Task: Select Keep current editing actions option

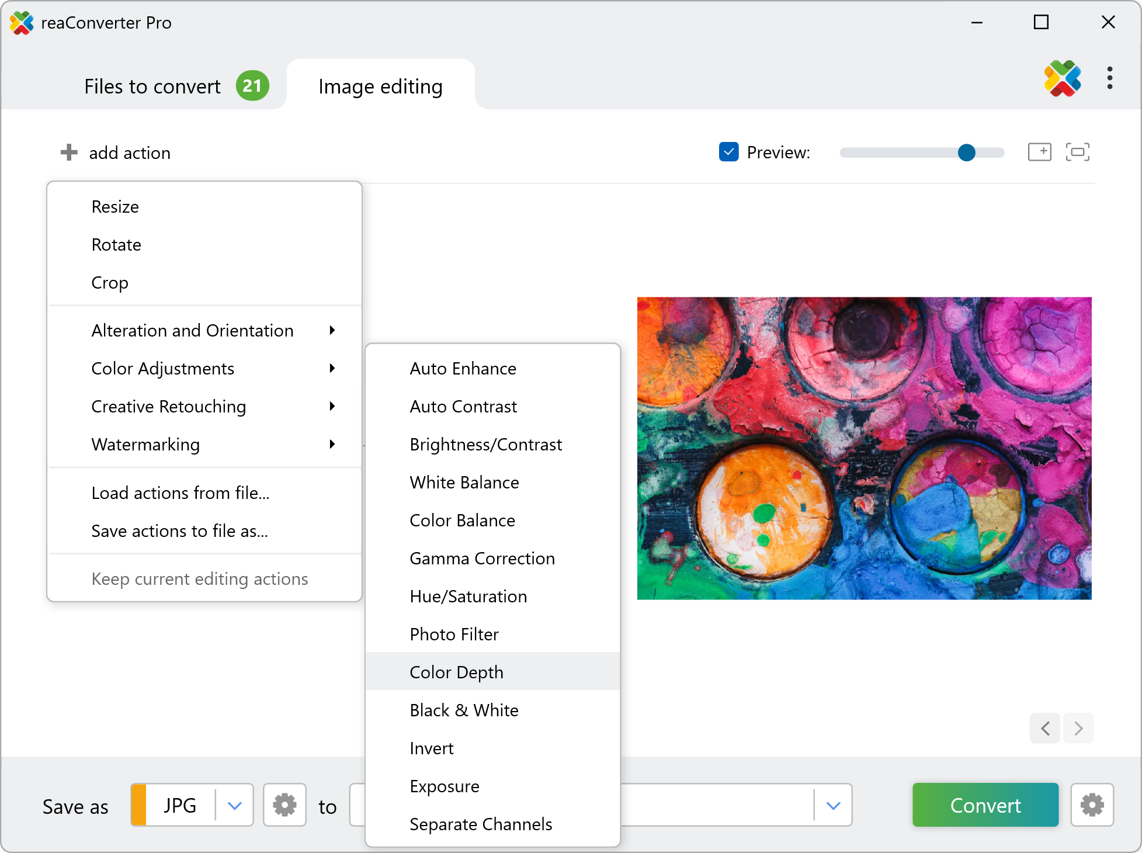Action: tap(200, 579)
